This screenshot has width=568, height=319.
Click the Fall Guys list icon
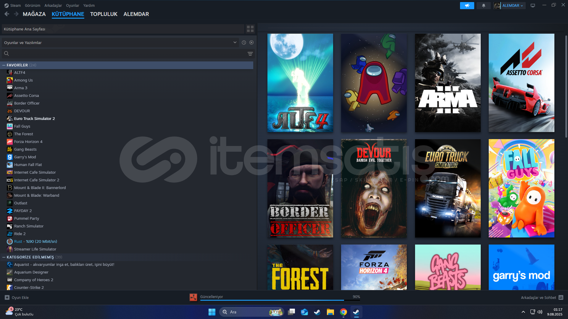click(x=10, y=126)
